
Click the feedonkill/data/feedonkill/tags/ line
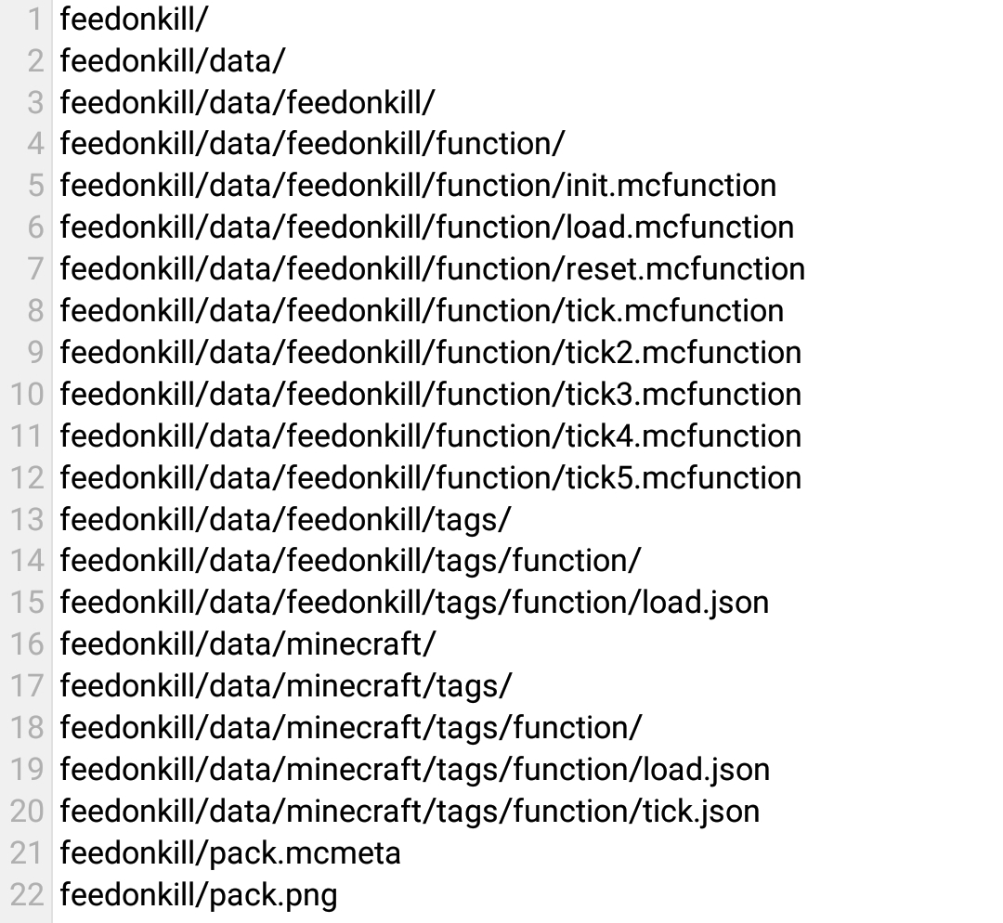coord(285,519)
